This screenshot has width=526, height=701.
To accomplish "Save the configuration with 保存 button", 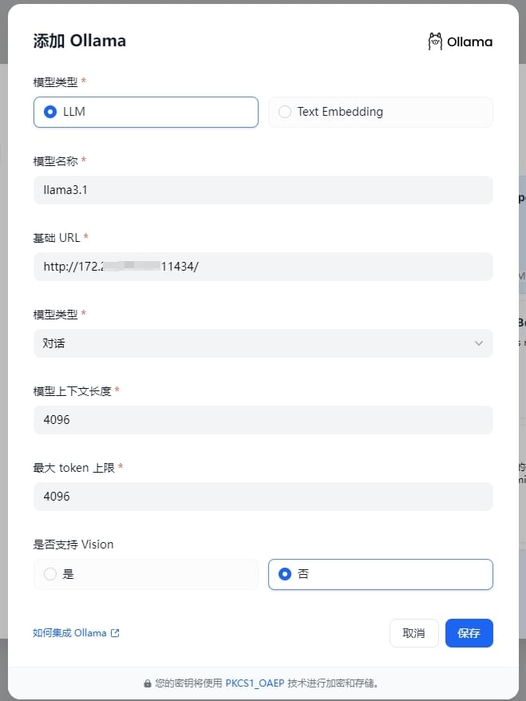I will click(x=469, y=633).
